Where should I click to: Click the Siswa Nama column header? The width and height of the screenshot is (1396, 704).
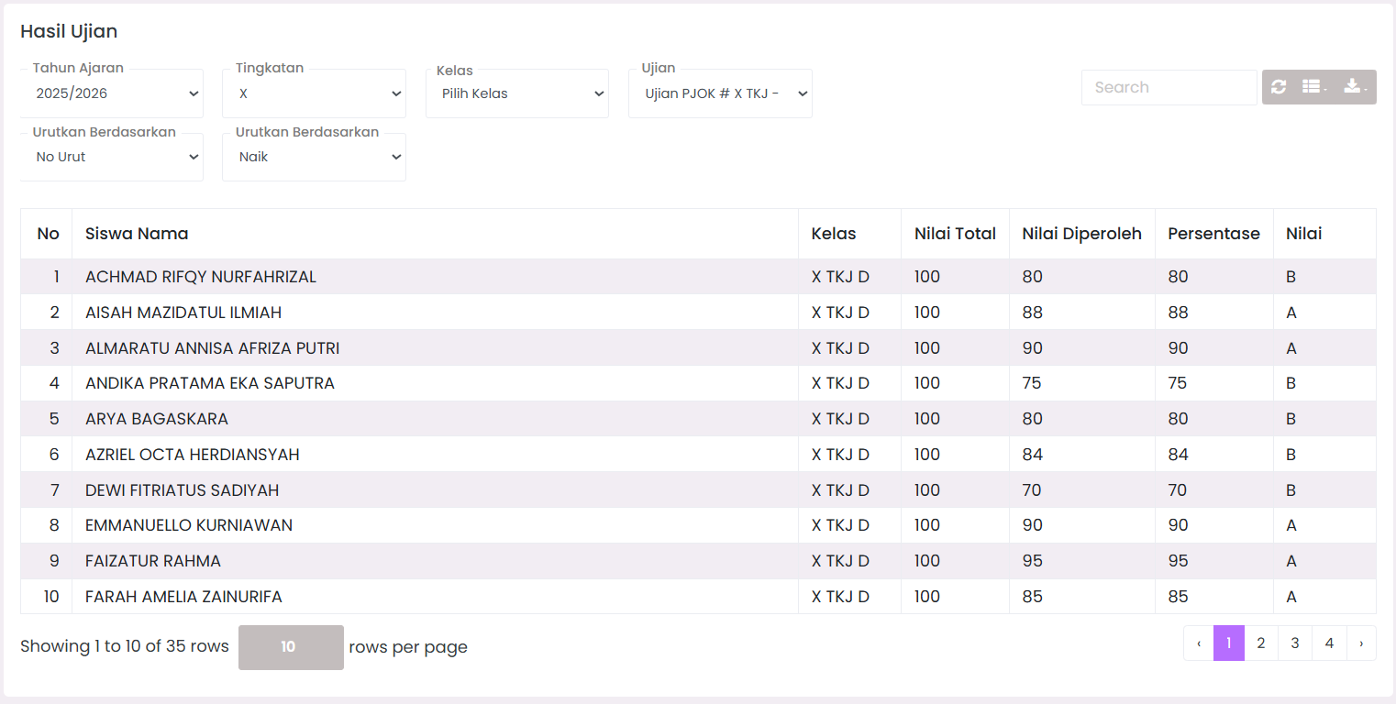coord(137,234)
